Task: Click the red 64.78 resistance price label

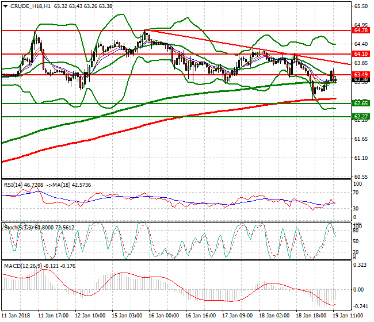Action: click(361, 30)
